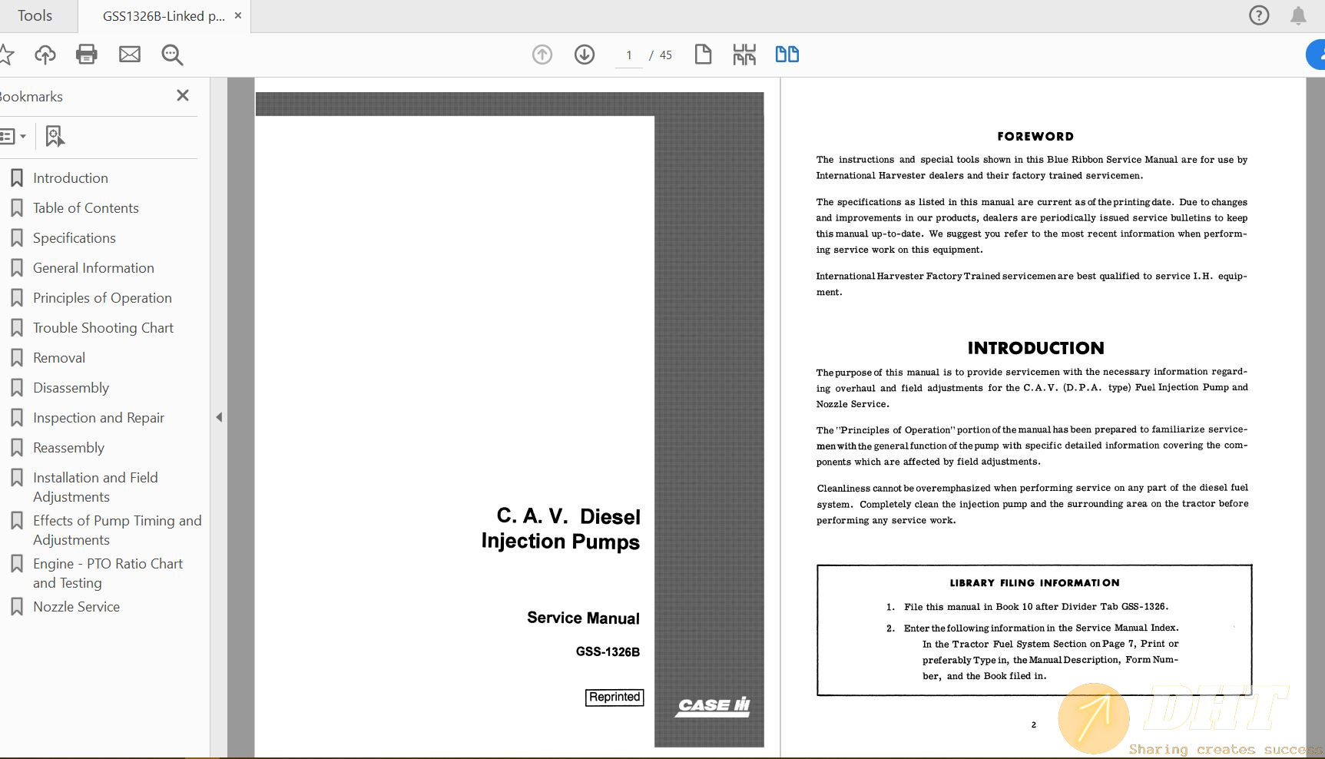1325x759 pixels.
Task: Star the document to add to favorites
Action: (8, 55)
